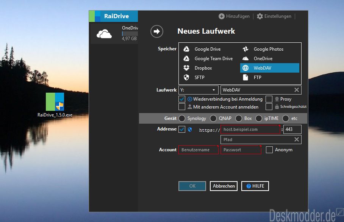
Task: Check the Anonym checkbox
Action: [x=269, y=150]
